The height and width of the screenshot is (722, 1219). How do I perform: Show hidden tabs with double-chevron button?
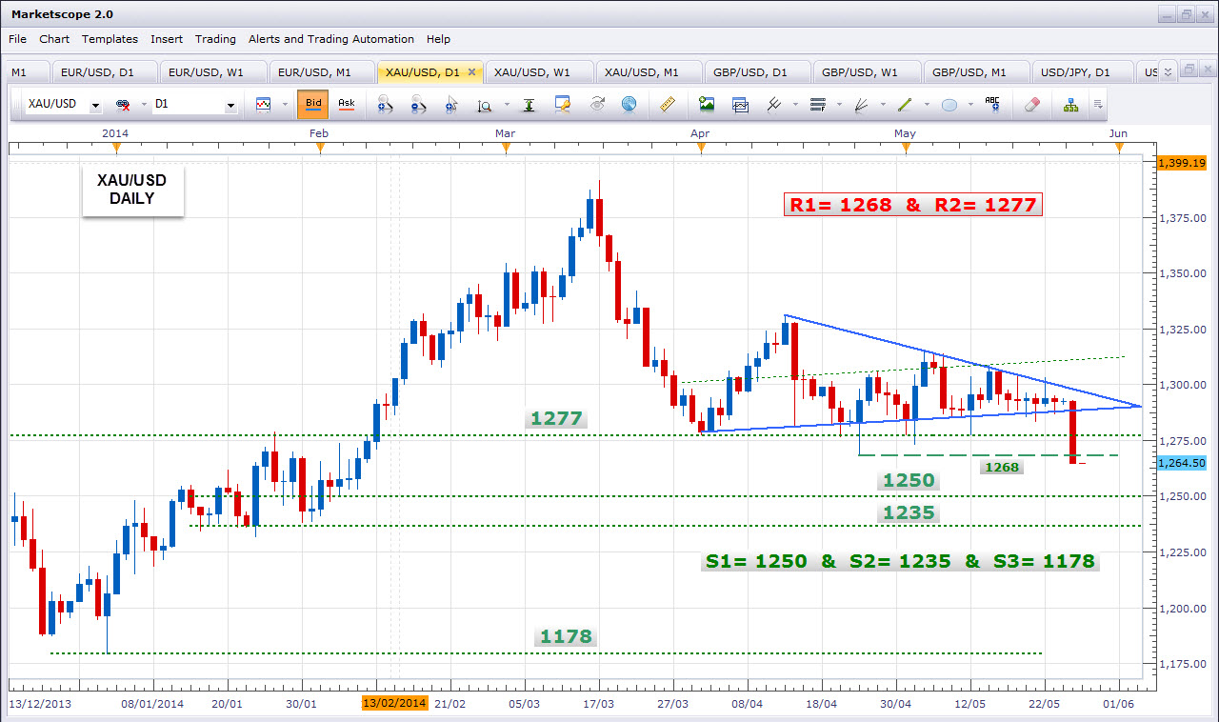pos(1170,70)
